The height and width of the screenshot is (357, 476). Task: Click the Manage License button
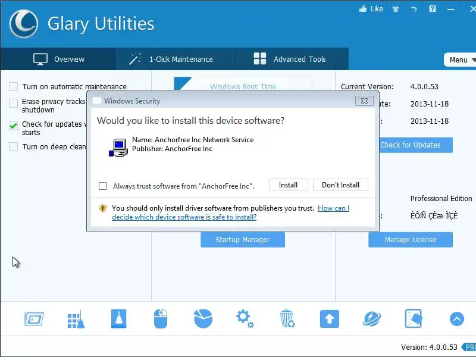411,240
